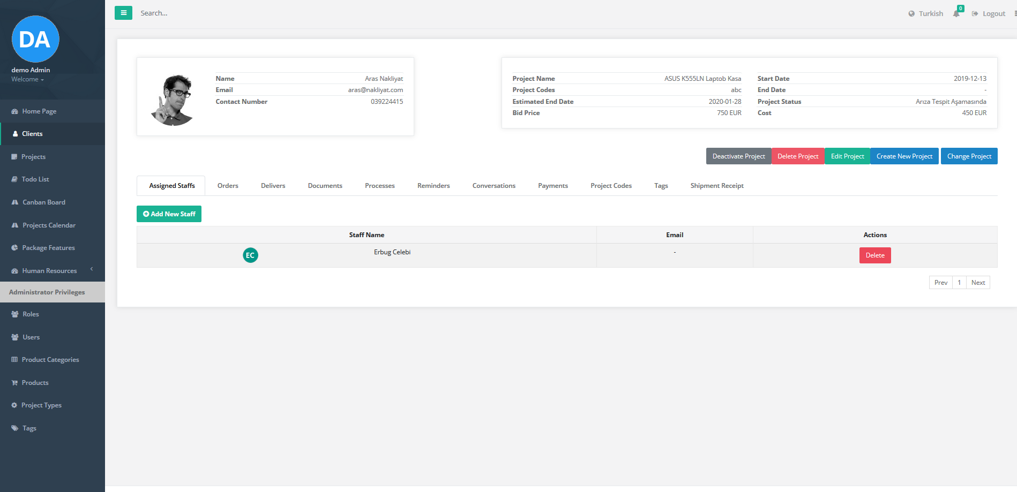Click the Delete Project button
Screen dimensions: 1017x492
(798, 156)
